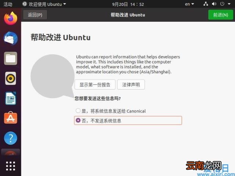Click 活动 Activities in top bar

(8, 4)
